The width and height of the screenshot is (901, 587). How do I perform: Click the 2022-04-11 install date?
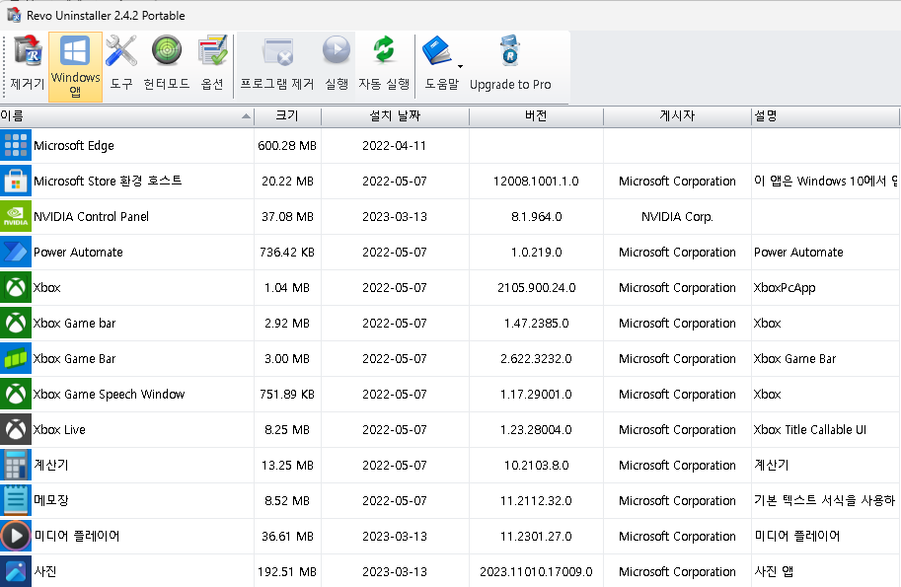point(394,146)
